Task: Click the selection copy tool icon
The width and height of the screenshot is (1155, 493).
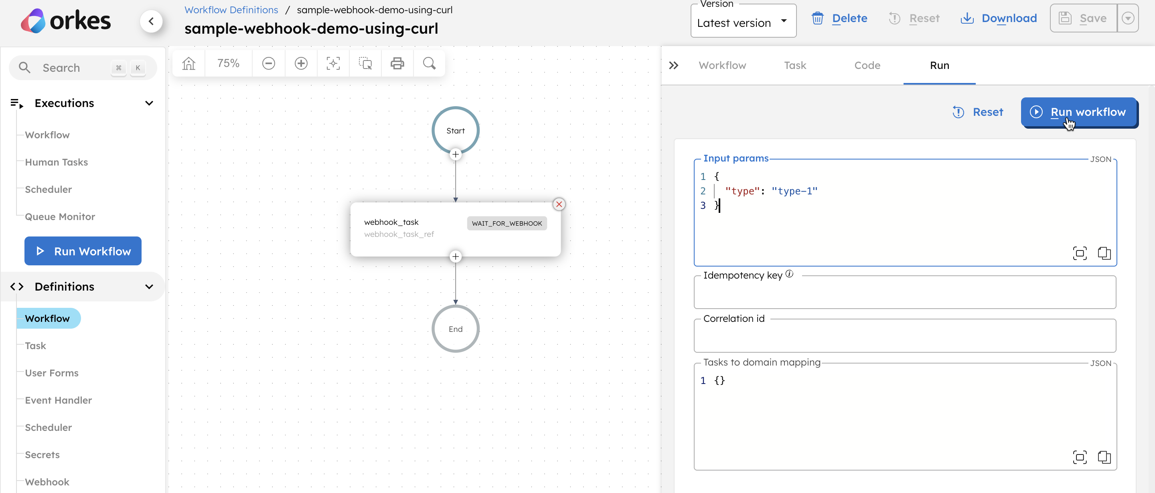Action: click(365, 63)
